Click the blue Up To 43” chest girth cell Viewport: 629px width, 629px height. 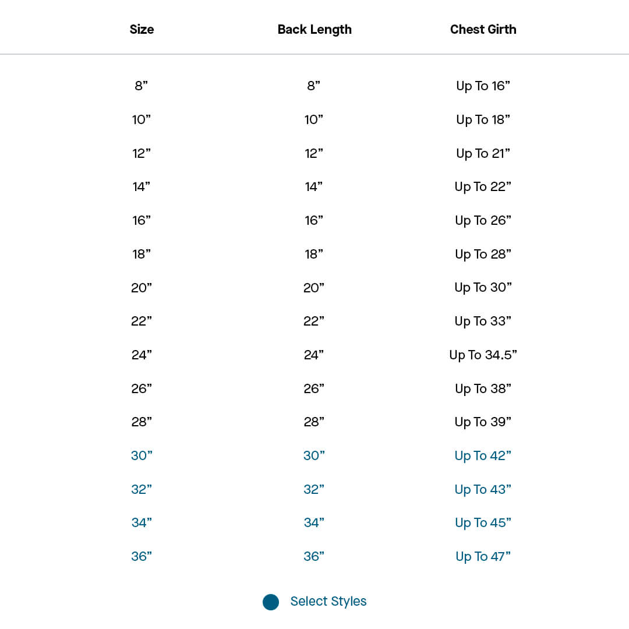[x=483, y=490]
